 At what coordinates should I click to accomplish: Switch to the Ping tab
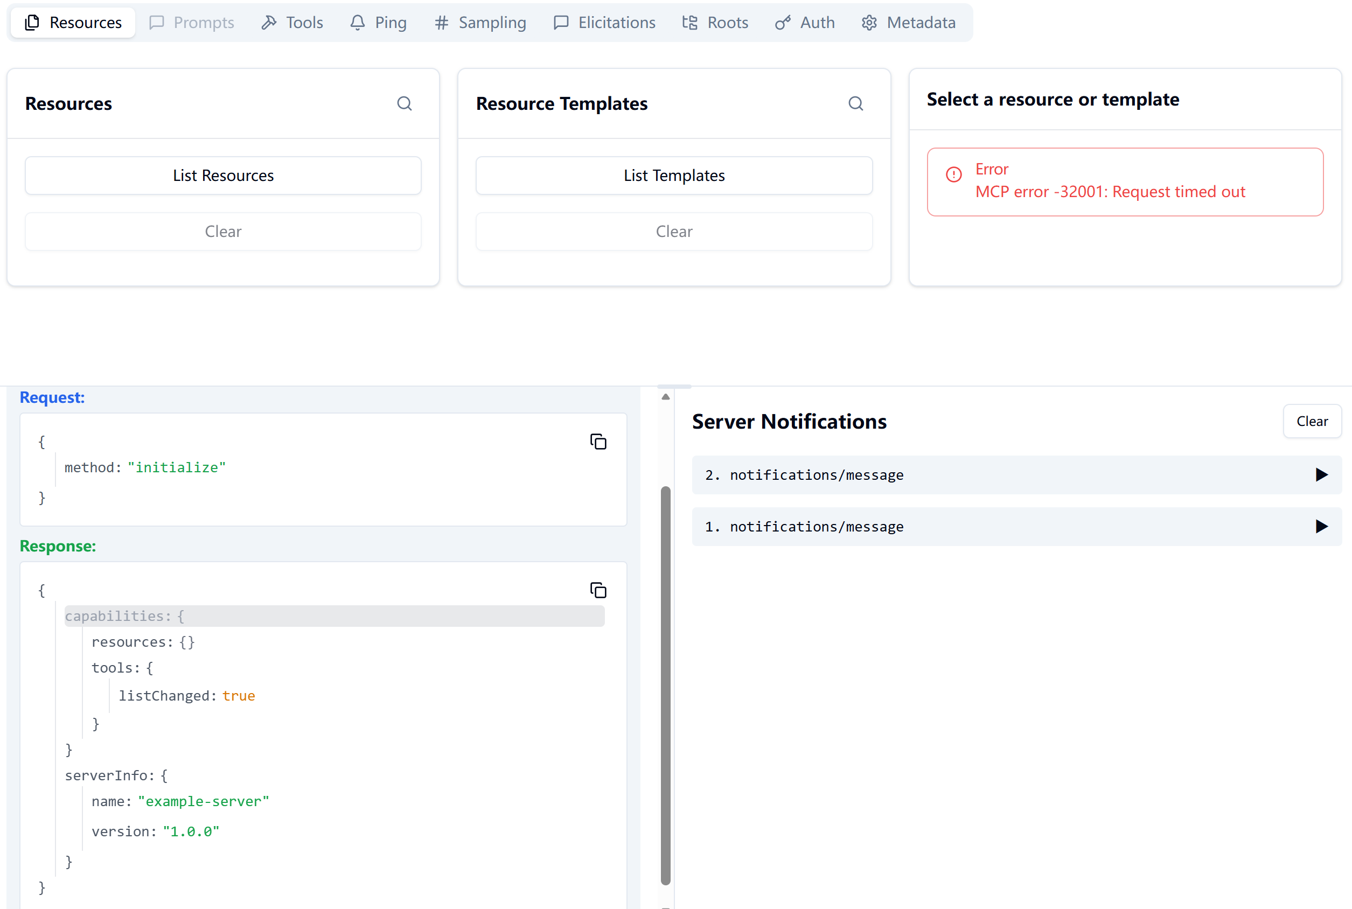[379, 23]
